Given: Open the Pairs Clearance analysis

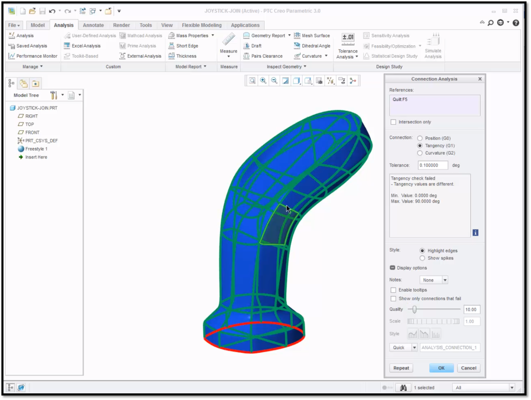Looking at the screenshot, I should [x=263, y=56].
